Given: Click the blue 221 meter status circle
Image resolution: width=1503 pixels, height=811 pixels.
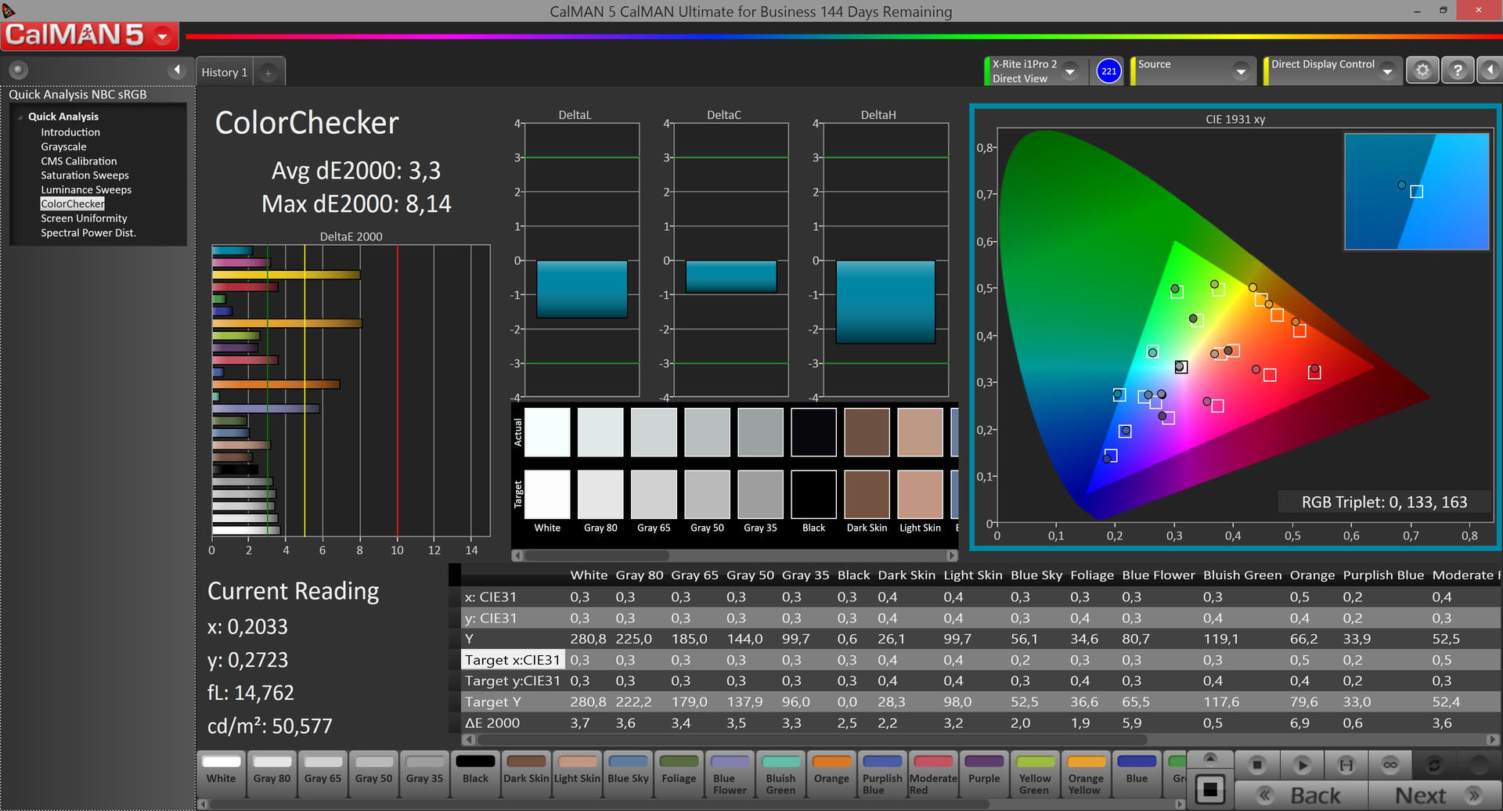Looking at the screenshot, I should [x=1108, y=71].
